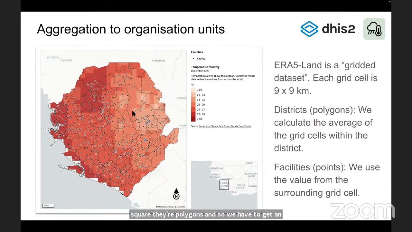Click the 'ERA5-Land is a gridded dataset' paragraph

325,78
